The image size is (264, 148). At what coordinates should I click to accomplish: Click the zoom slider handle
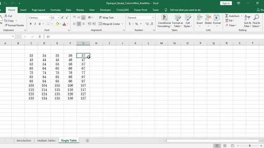[x=250, y=146]
